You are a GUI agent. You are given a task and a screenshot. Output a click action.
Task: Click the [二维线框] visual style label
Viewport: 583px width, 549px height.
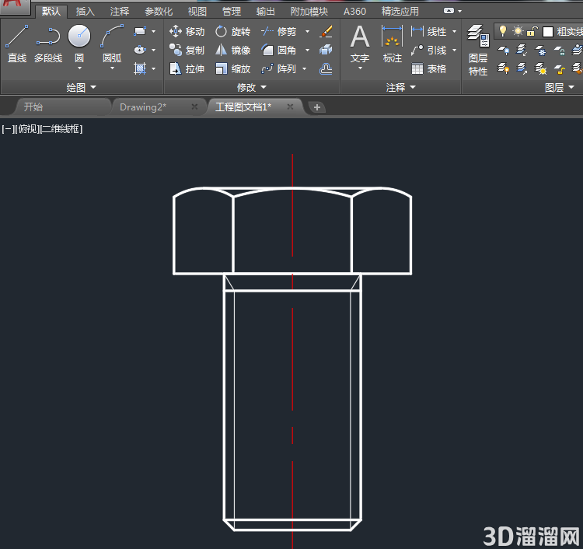point(61,129)
